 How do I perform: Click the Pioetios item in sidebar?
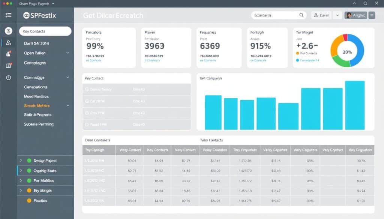pos(40,201)
